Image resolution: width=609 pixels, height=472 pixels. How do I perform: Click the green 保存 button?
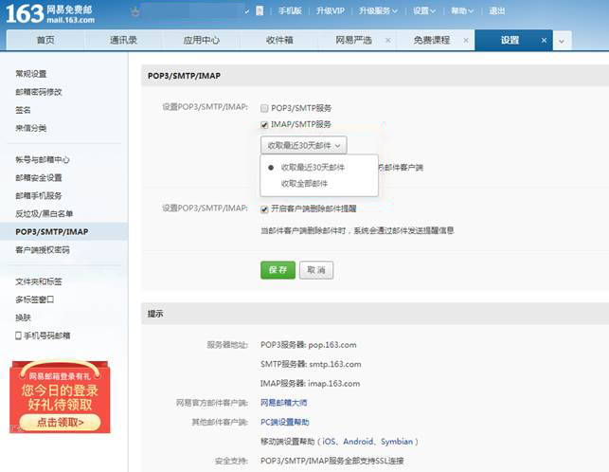(278, 270)
